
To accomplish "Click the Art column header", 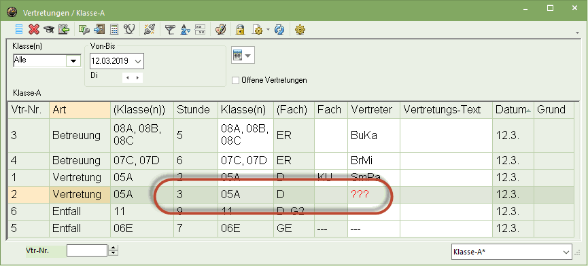I will [x=80, y=110].
